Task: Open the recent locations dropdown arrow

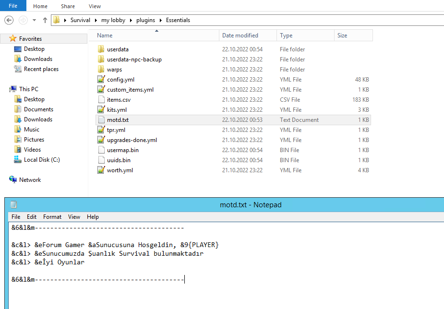Action: [34, 20]
